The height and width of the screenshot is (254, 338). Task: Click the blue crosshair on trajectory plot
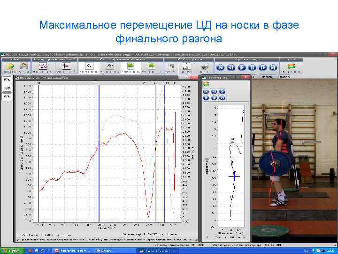click(x=234, y=176)
